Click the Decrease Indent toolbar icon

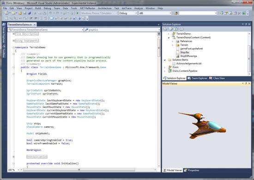(x=30, y=18)
